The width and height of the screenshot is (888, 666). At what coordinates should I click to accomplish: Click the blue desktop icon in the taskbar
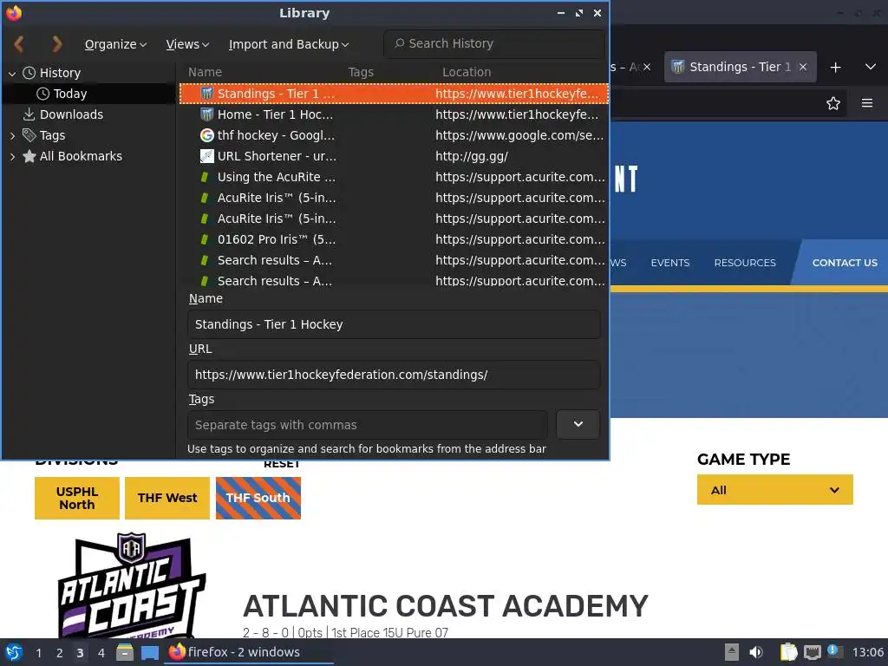click(x=150, y=653)
